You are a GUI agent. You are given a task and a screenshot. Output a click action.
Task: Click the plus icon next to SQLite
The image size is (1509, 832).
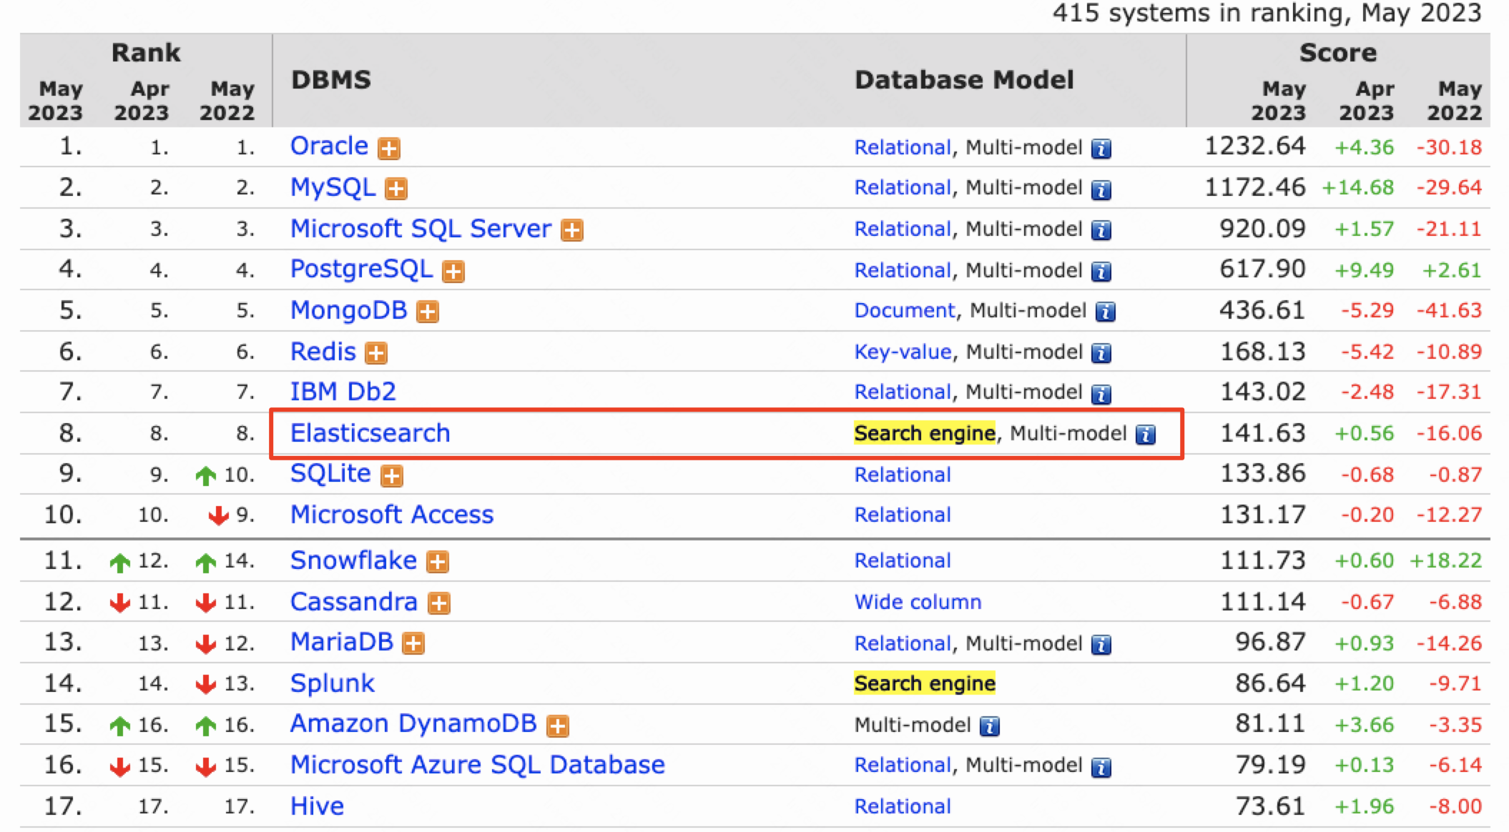(392, 476)
